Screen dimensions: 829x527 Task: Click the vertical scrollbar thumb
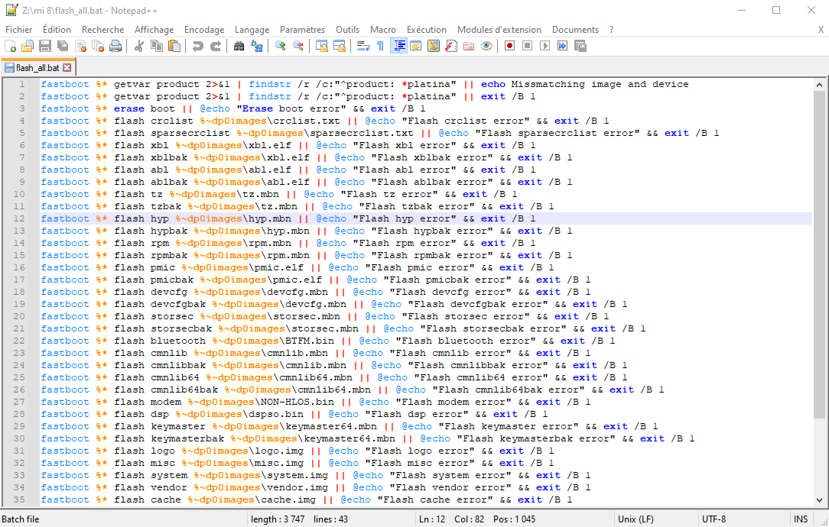point(819,254)
